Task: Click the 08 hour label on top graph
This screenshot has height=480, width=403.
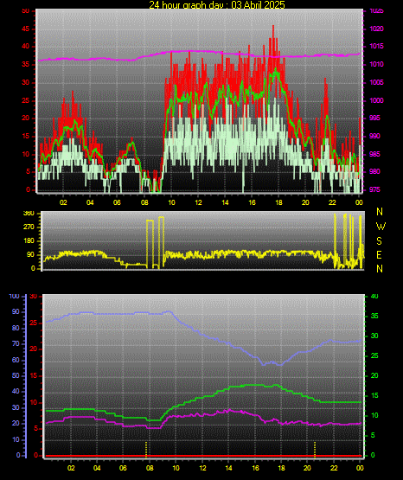Action: click(x=144, y=202)
